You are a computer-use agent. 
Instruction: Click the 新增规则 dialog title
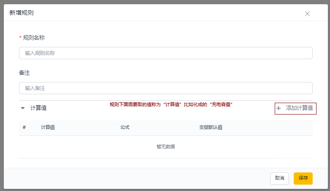coord(22,13)
